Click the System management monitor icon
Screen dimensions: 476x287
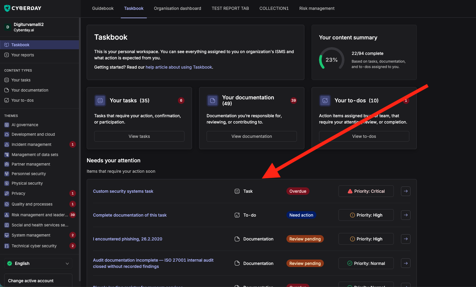[7, 235]
